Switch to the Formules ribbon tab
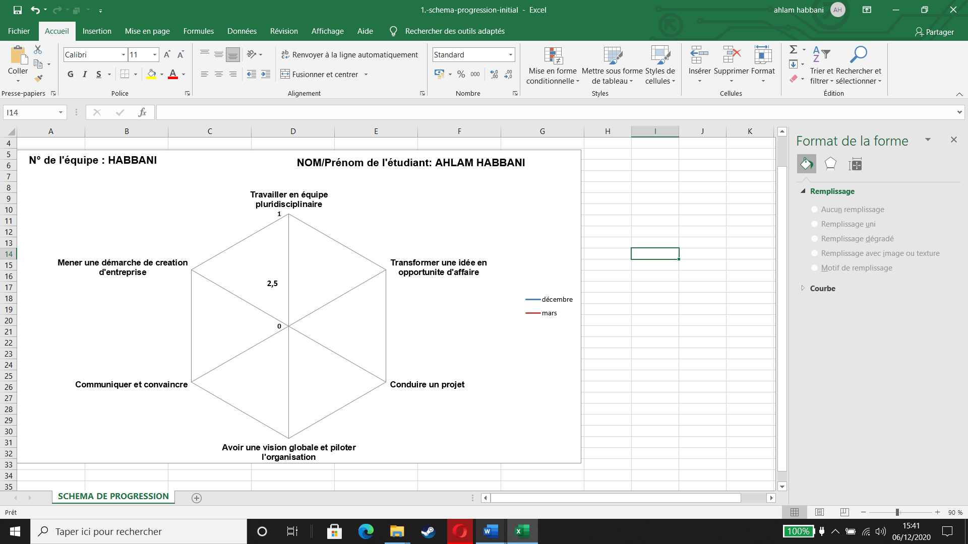The height and width of the screenshot is (544, 968). click(198, 31)
